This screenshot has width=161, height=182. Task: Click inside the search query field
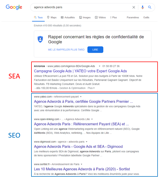point(81,7)
